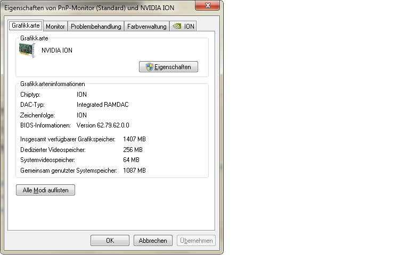Open the Problembehandlung tab

(x=96, y=26)
